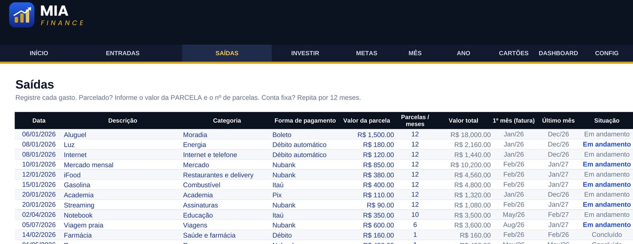The height and width of the screenshot is (244, 633).
Task: Click the MIA Finance chart logo icon
Action: point(22,15)
